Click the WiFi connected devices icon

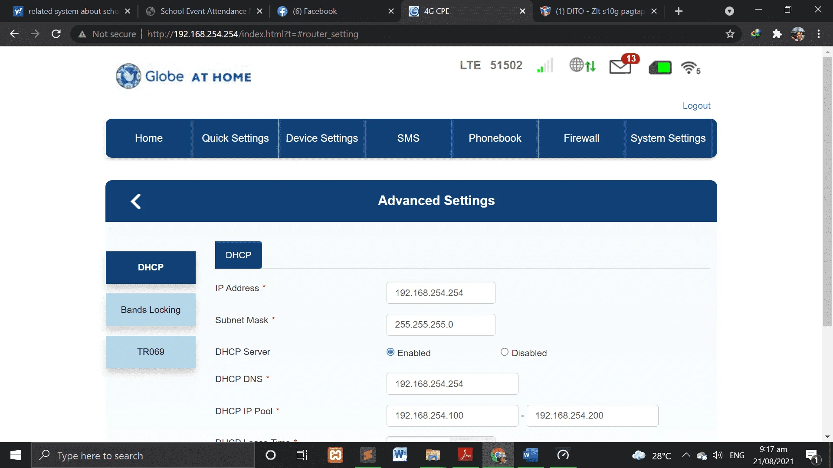(691, 68)
